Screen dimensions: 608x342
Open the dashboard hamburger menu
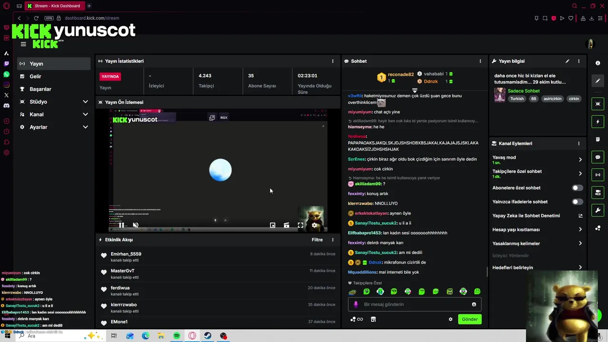pyautogui.click(x=23, y=44)
